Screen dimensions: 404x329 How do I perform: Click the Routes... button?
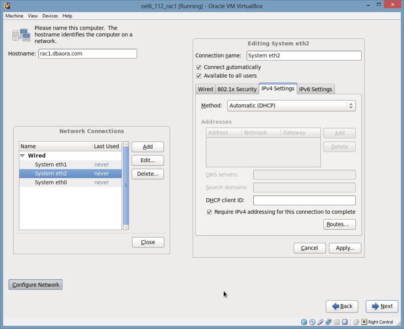click(x=339, y=224)
